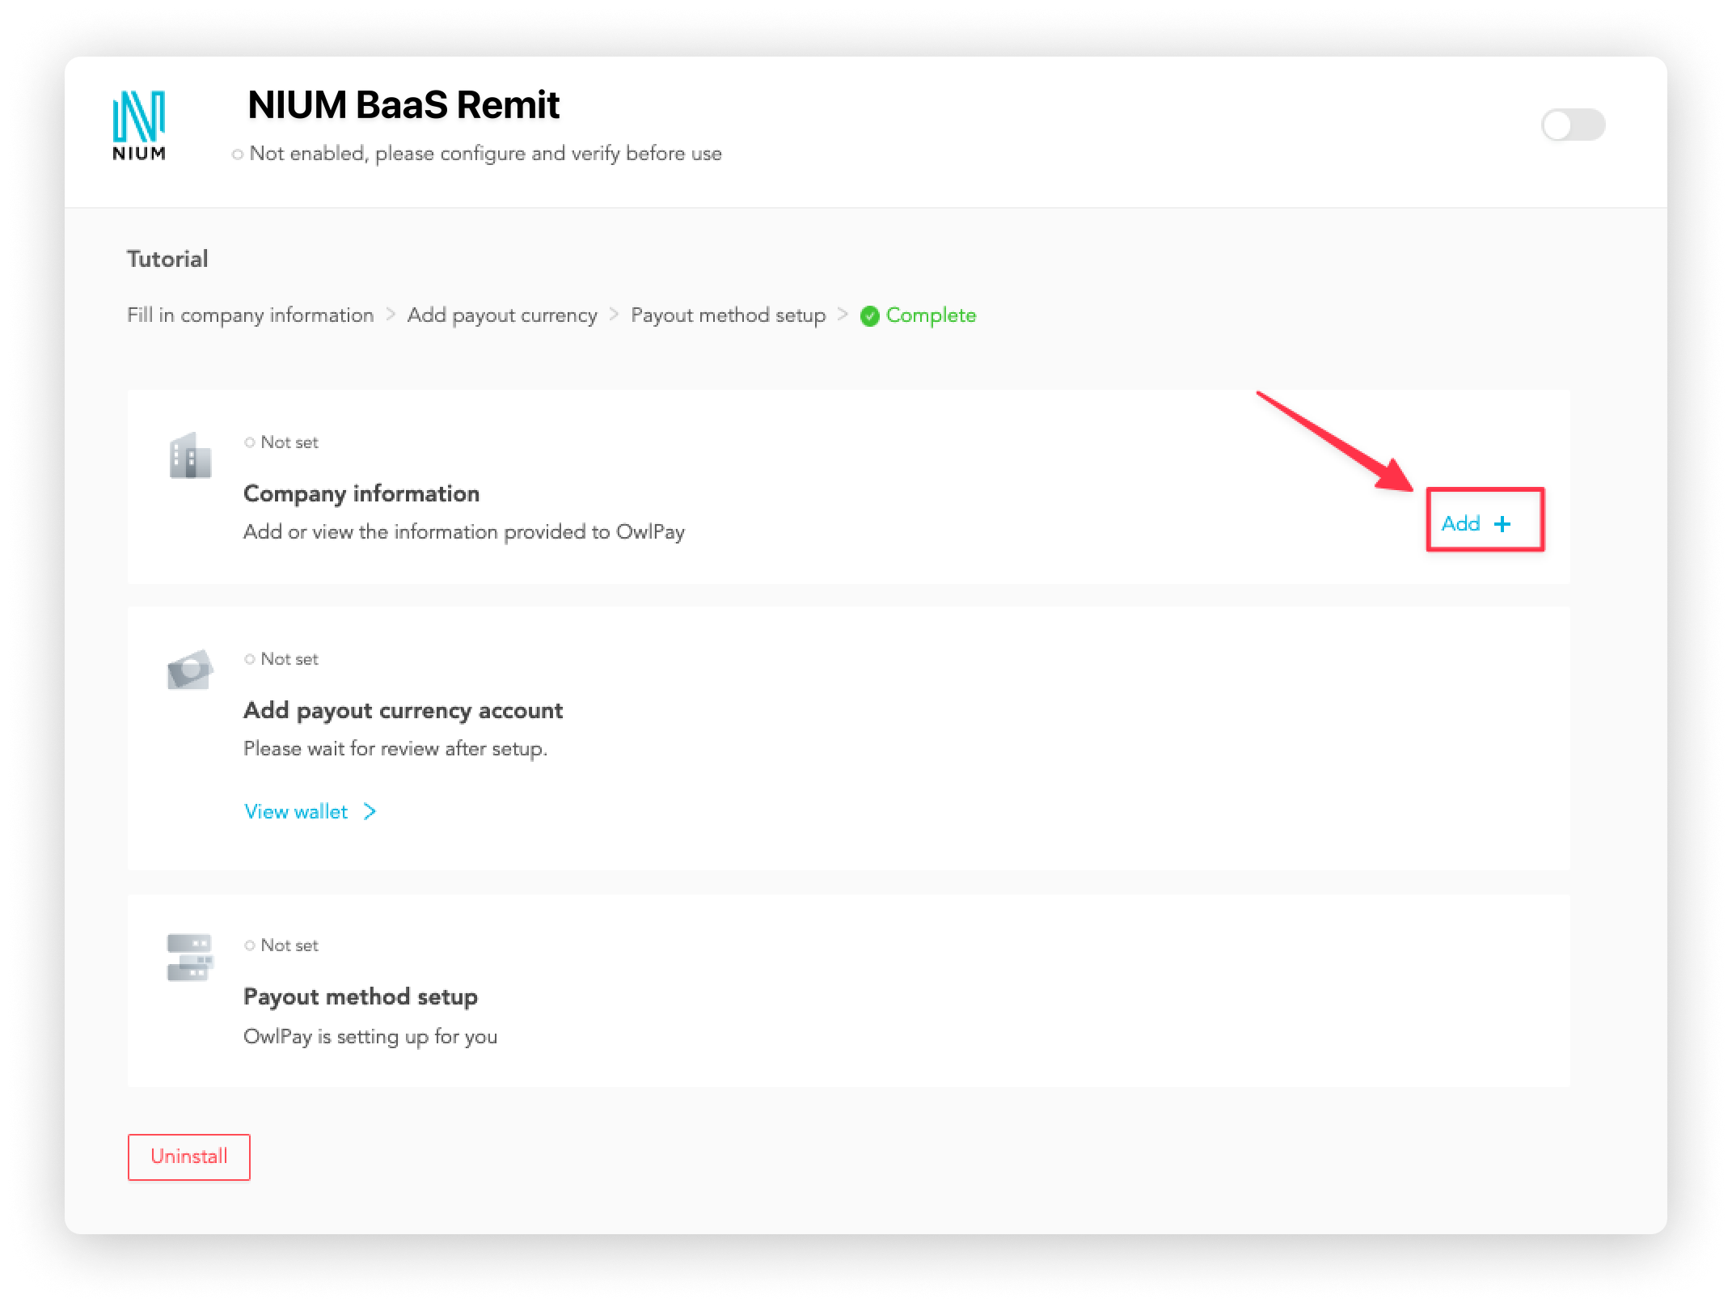
Task: Select Payout method setup tutorial step
Action: (729, 315)
